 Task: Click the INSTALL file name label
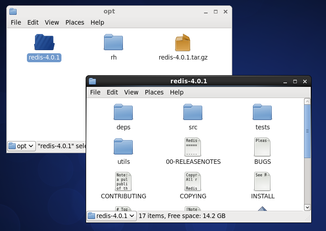[x=263, y=196]
